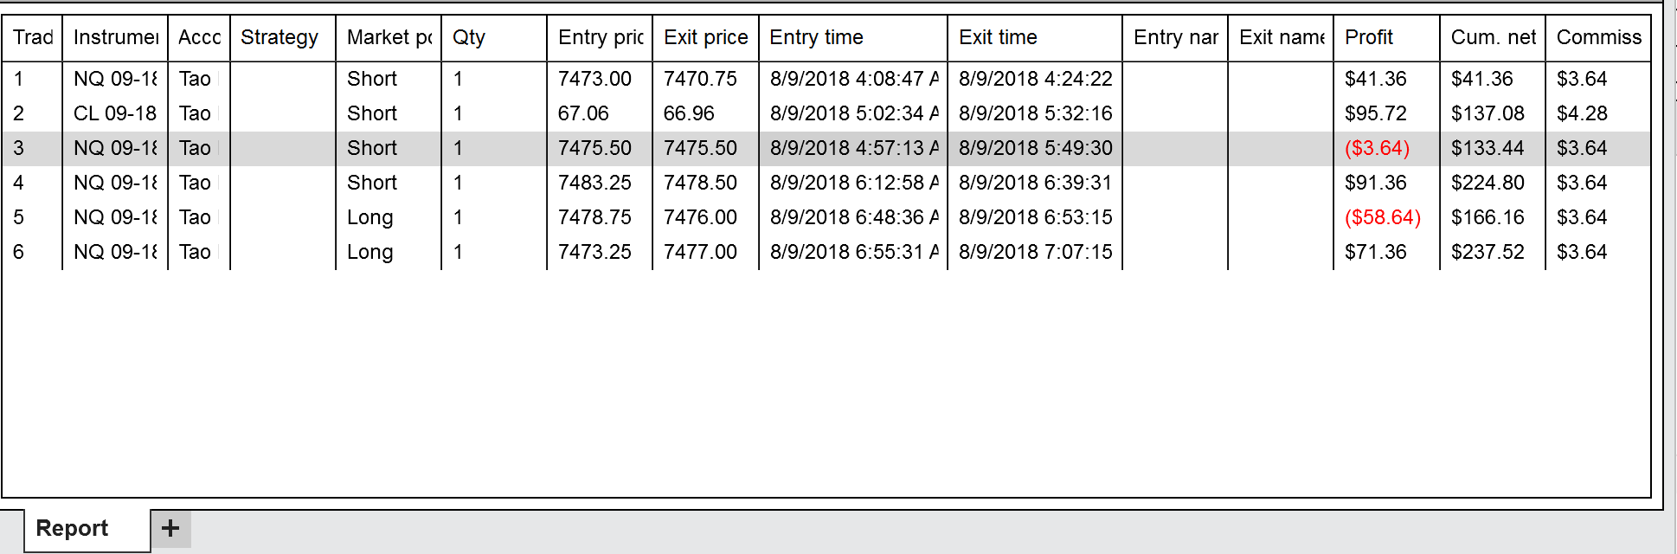The height and width of the screenshot is (554, 1677).
Task: Click the highlighted trade 3 row
Action: tap(826, 148)
